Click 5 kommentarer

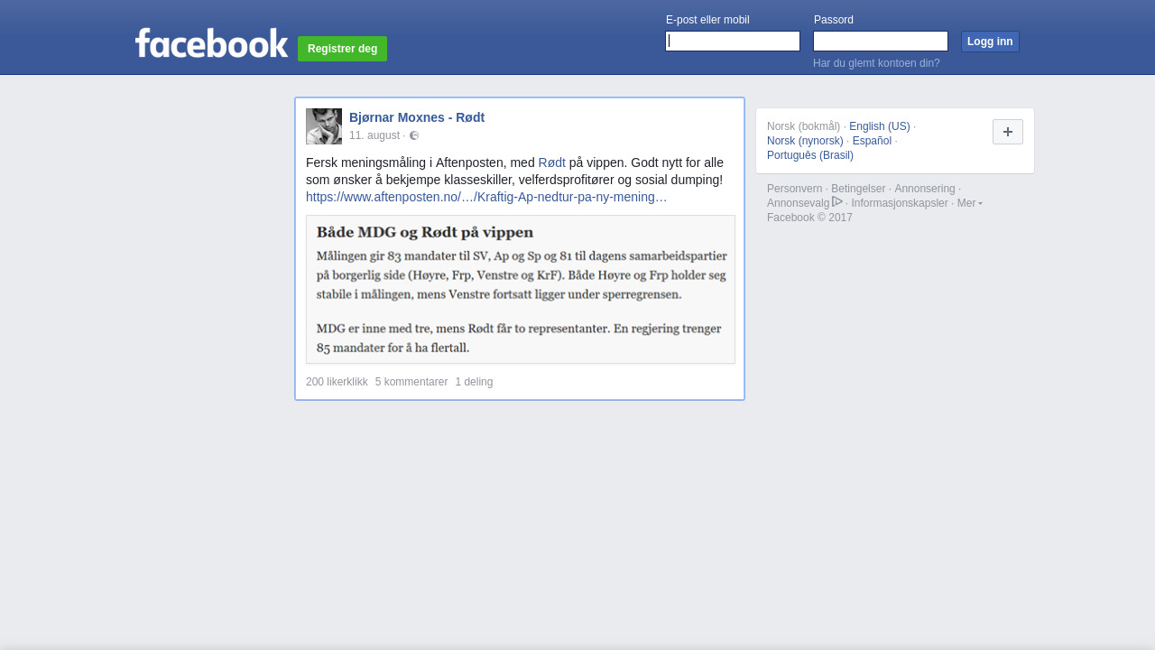[411, 382]
